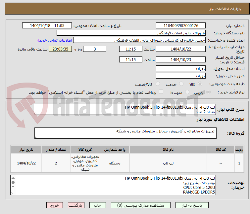250x214 pixels.
Task: Click the buyer organization name field
Action: (x=131, y=33)
